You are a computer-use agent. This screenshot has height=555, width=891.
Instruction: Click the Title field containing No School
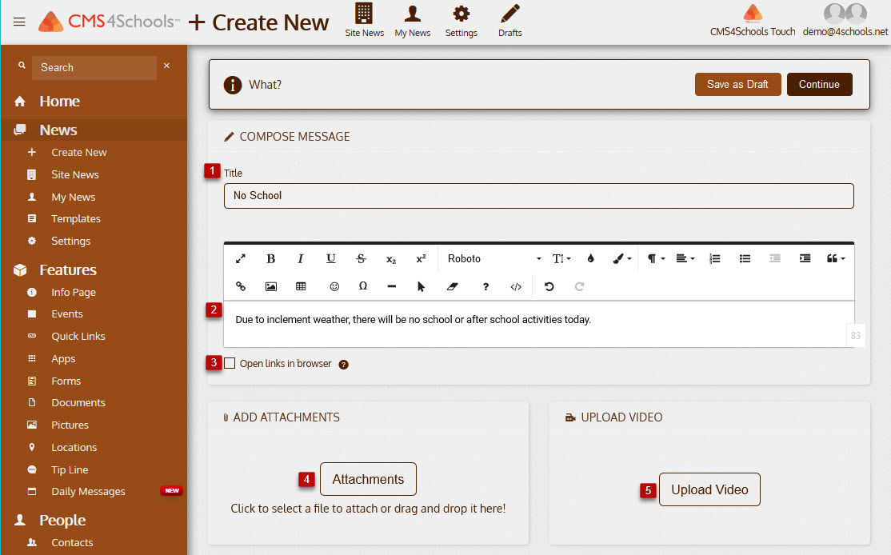pos(539,196)
